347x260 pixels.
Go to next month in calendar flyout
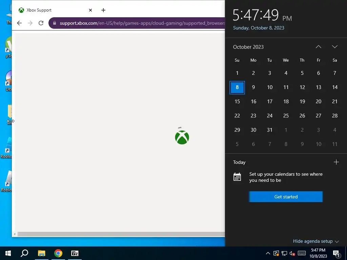point(334,47)
